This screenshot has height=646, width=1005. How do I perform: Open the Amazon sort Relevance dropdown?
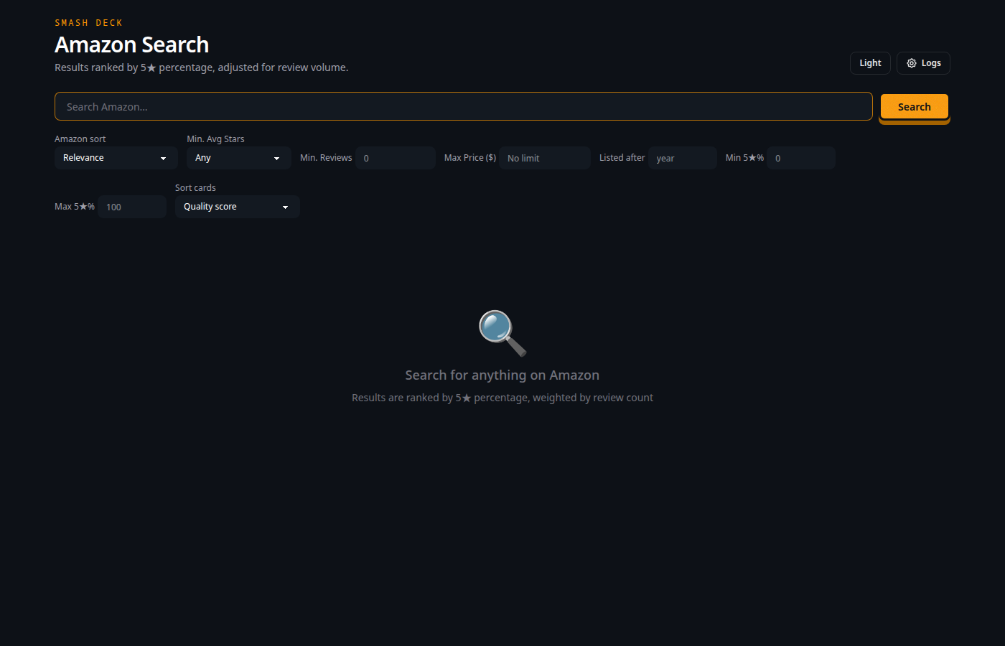pos(116,158)
